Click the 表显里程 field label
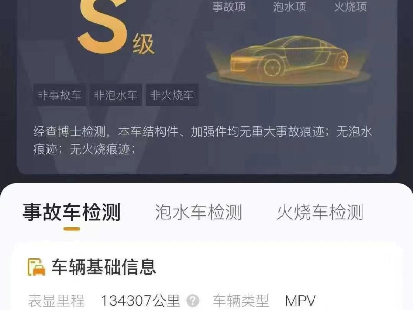Screen dimensions: 413x310 point(56,301)
